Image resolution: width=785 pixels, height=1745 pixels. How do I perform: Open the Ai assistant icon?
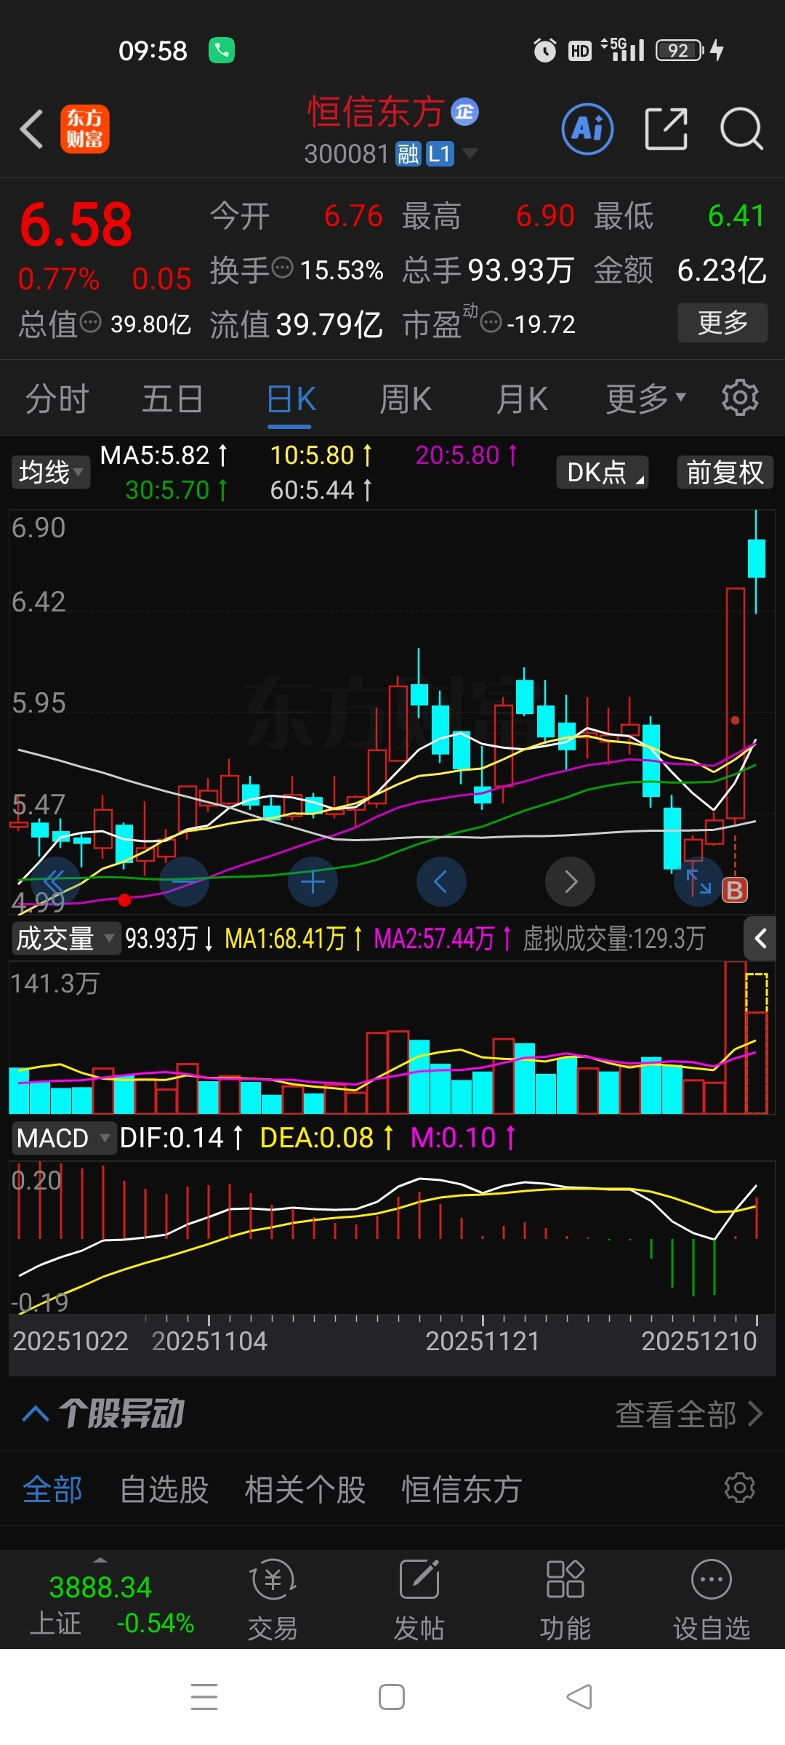(x=588, y=129)
